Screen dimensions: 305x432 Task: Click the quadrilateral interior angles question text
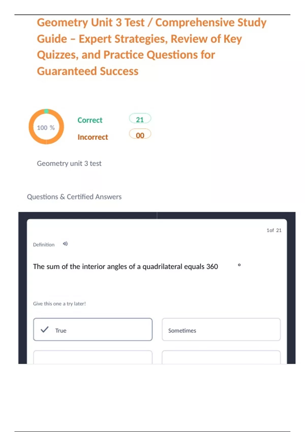[x=126, y=267]
